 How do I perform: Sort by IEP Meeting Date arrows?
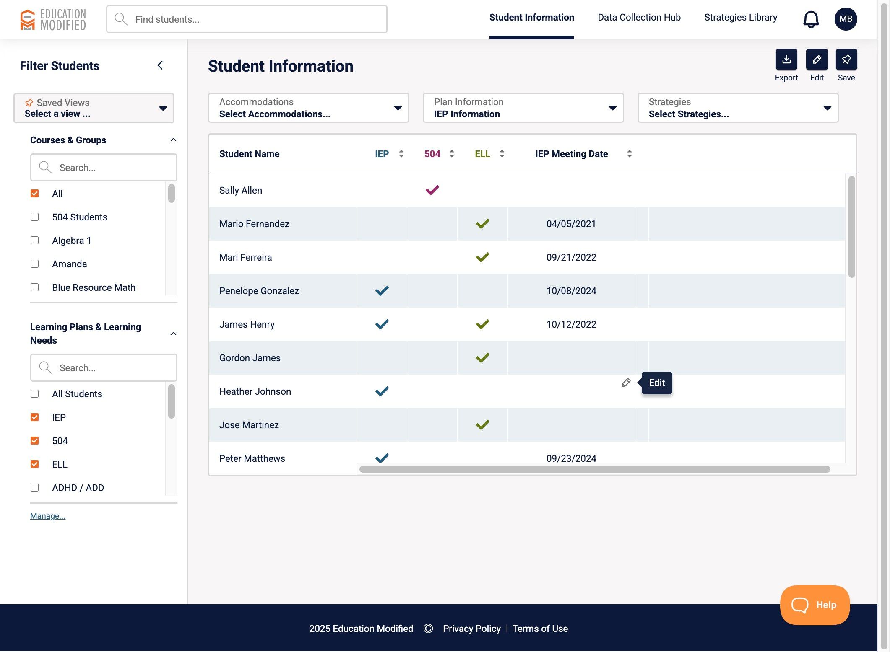click(x=629, y=154)
